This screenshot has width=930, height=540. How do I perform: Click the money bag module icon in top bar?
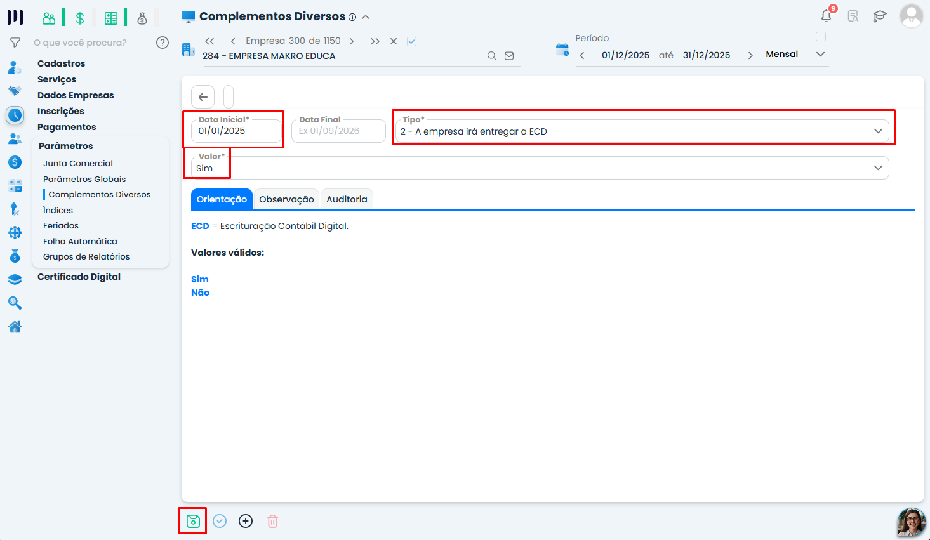(x=142, y=18)
